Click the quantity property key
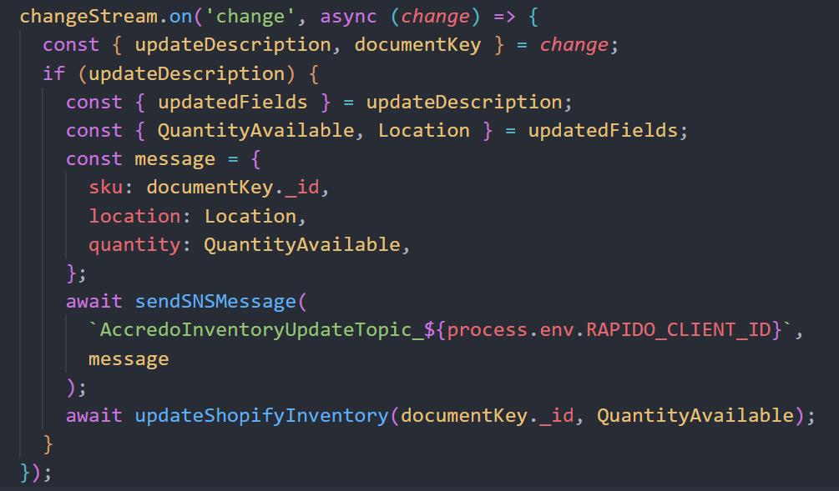The height and width of the screenshot is (491, 839). [x=134, y=244]
